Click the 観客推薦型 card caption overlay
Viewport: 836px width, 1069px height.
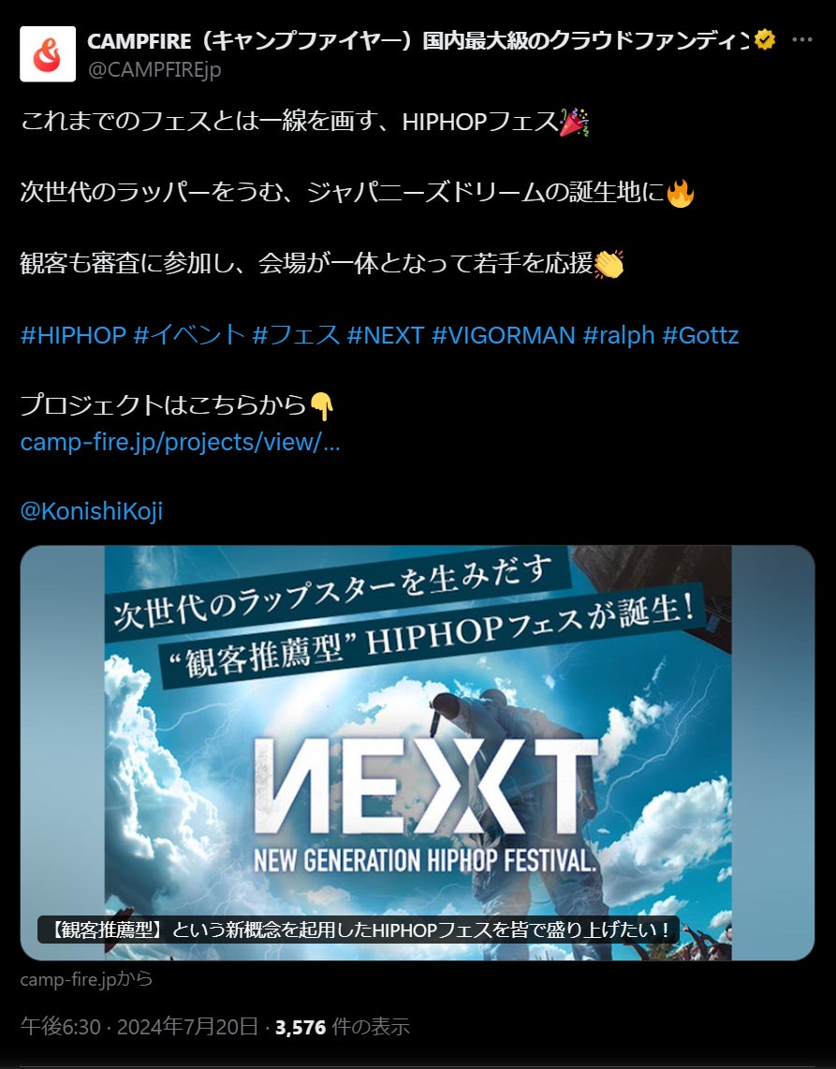(x=358, y=930)
